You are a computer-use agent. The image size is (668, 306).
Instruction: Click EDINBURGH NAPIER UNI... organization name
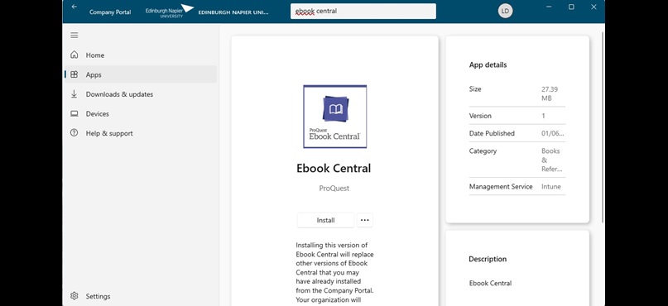pyautogui.click(x=233, y=12)
